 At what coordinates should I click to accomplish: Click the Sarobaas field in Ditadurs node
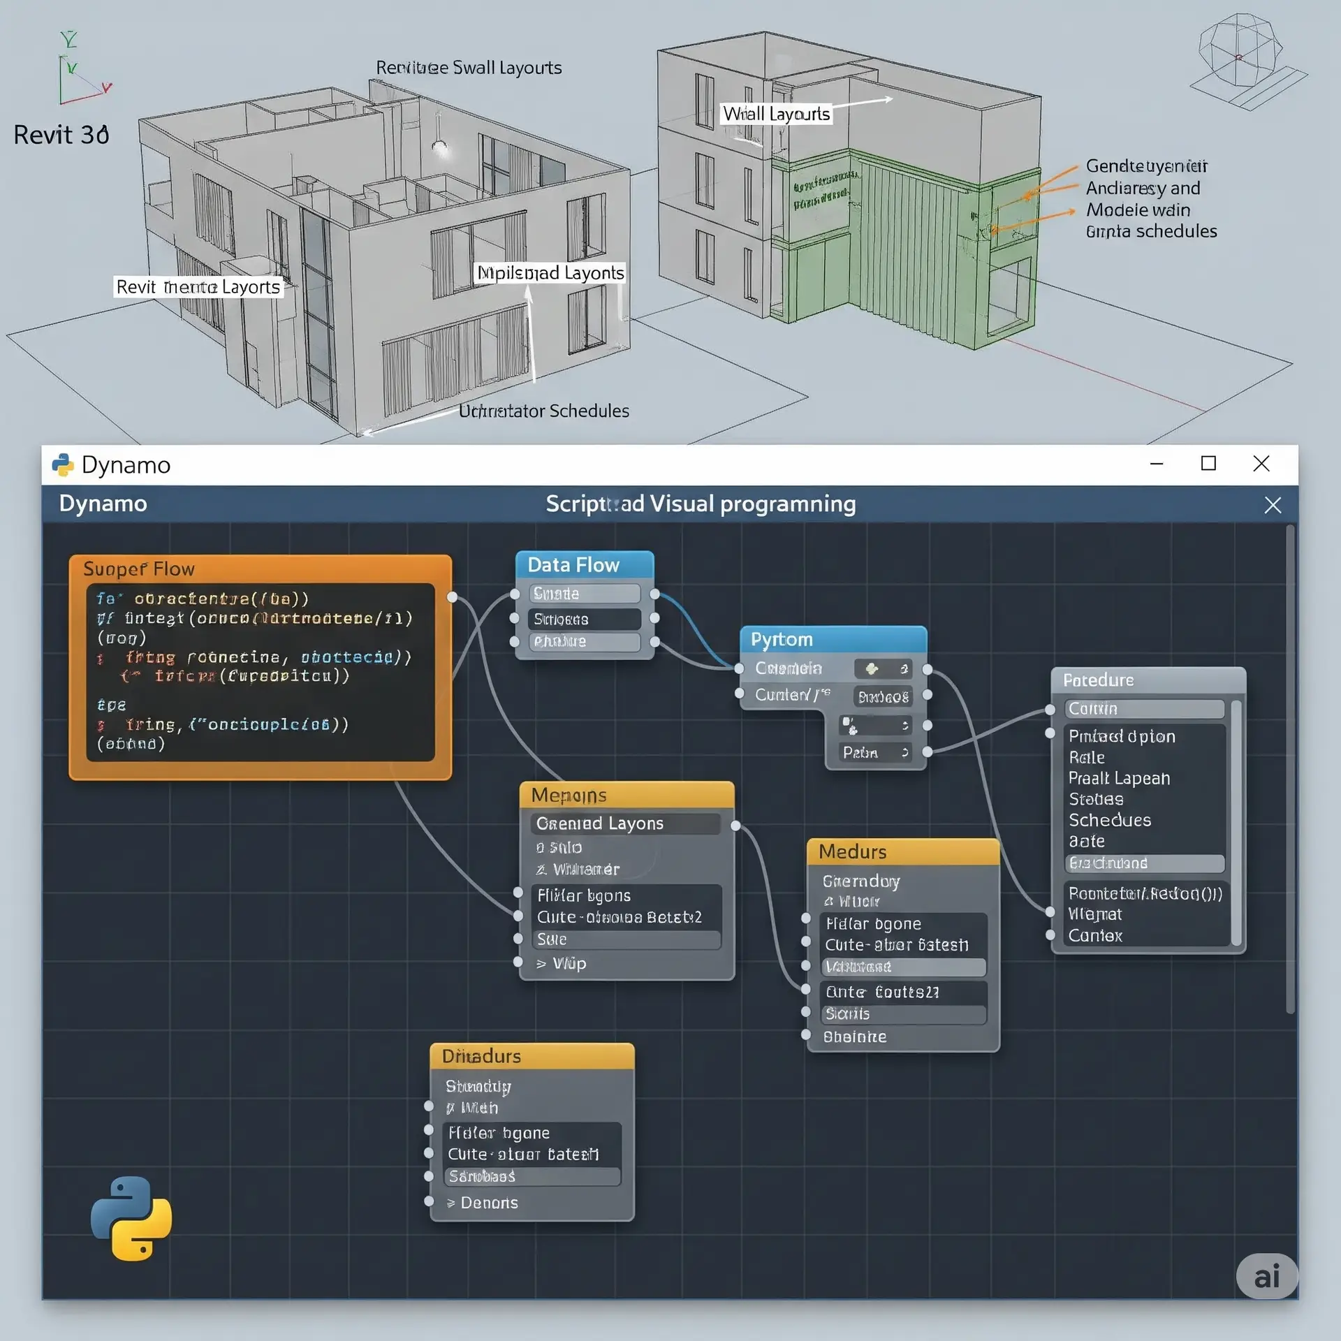pyautogui.click(x=532, y=1177)
